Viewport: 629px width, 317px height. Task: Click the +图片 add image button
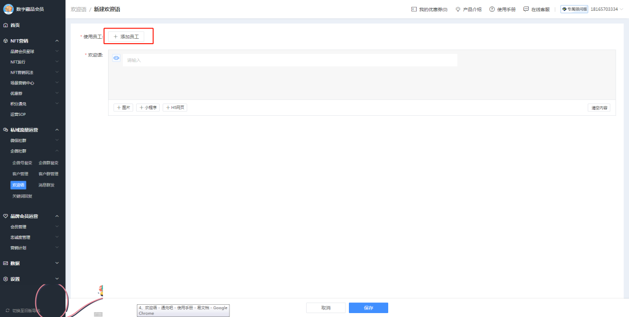click(x=123, y=107)
